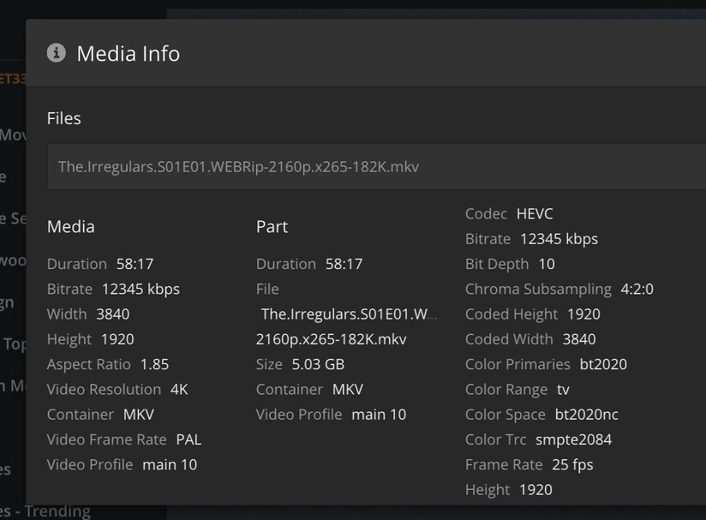
Task: Click the Color Primaries bt2020 entry
Action: [x=546, y=364]
